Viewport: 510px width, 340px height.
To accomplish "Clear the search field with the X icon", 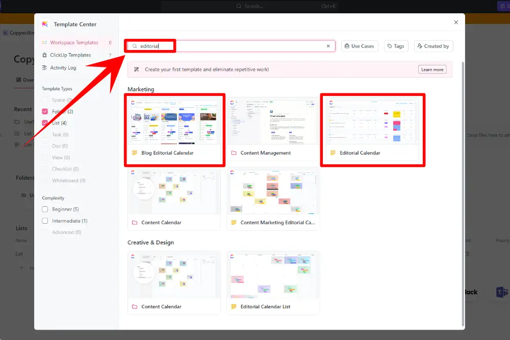I will tap(328, 46).
